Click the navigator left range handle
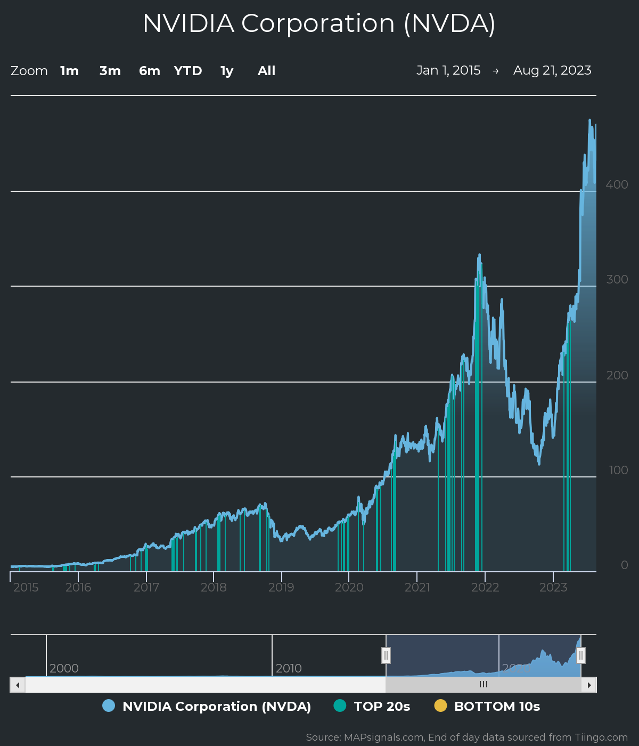Image resolution: width=639 pixels, height=746 pixels. (x=386, y=655)
